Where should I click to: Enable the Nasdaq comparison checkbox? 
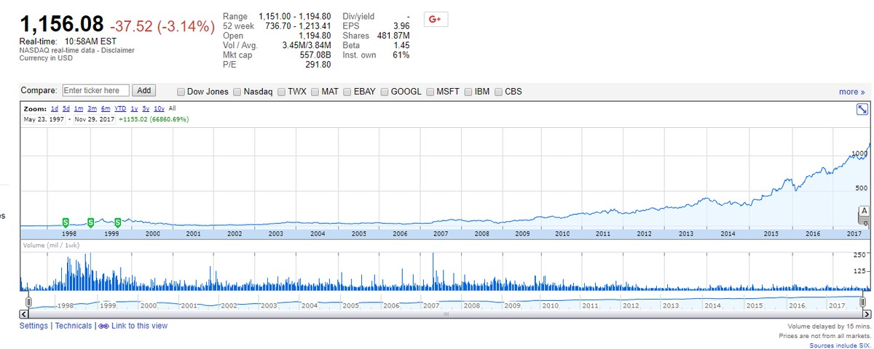coord(238,92)
